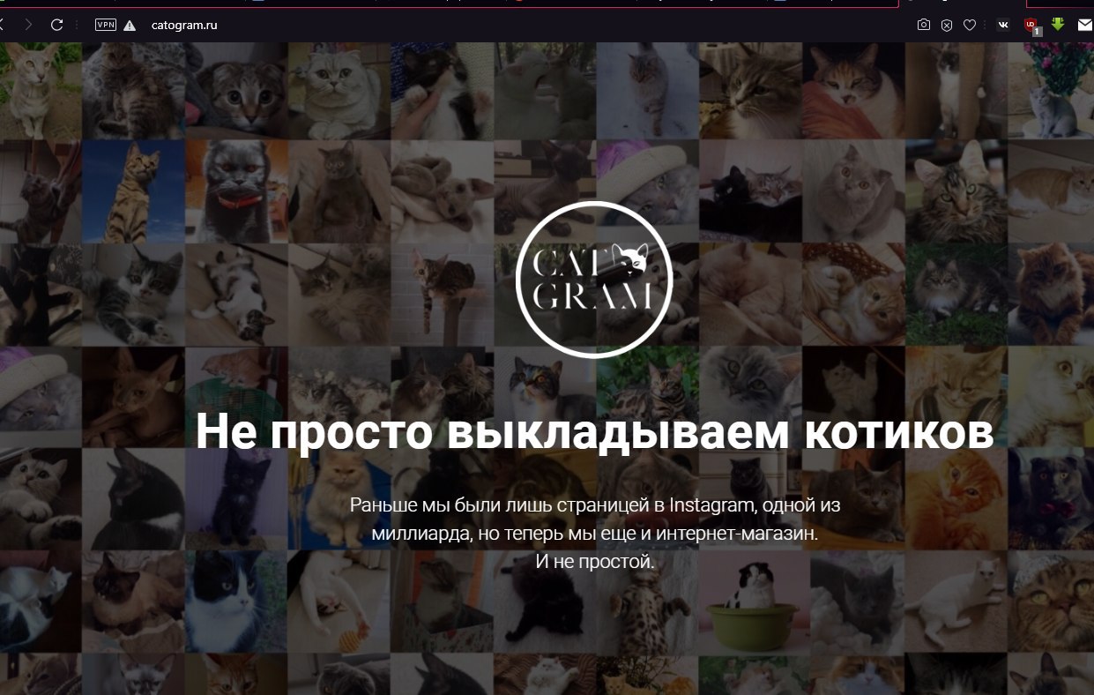The width and height of the screenshot is (1094, 695).
Task: Open the grey Scottish fold cat photo
Action: click(x=339, y=92)
